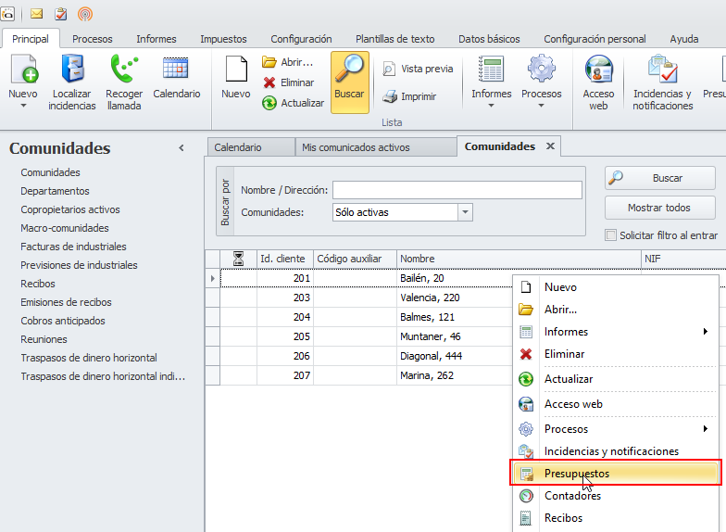This screenshot has height=532, width=726.
Task: Open the Calendario ribbon icon
Action: (176, 70)
